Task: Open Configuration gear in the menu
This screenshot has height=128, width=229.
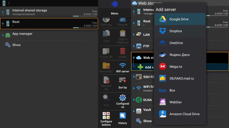Action: coord(123,101)
